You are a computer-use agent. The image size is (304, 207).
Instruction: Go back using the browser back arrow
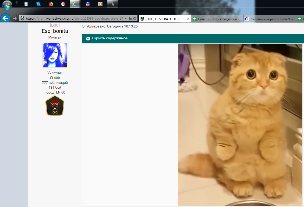[5, 18]
